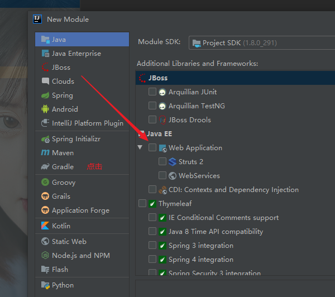Collapse the Web Application tree arrow
Viewport: 335px width, 297px height.
140,148
